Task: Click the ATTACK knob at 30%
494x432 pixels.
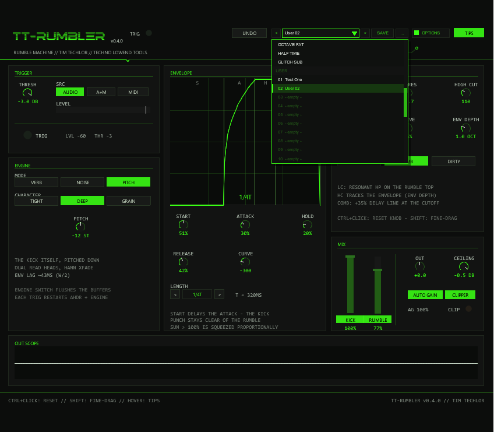Action: [x=245, y=224]
